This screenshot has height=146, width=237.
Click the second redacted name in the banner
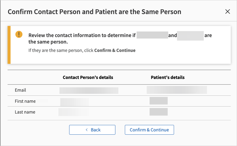tap(190, 35)
